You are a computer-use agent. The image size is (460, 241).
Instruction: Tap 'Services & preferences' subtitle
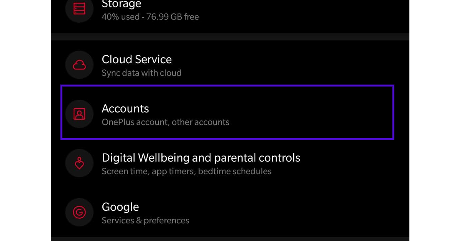pyautogui.click(x=145, y=220)
